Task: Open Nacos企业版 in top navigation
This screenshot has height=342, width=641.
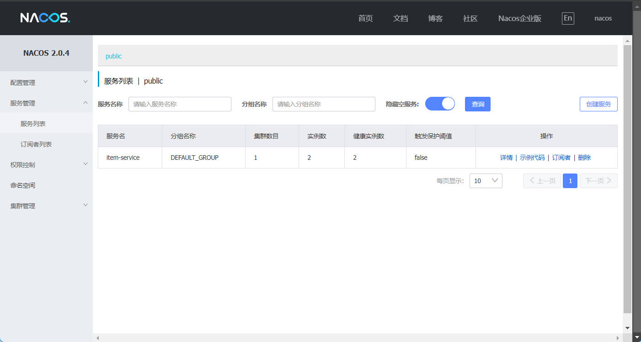Action: (x=520, y=18)
